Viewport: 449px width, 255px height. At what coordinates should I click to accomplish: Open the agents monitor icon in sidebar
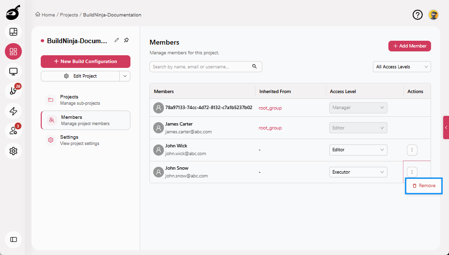13,71
